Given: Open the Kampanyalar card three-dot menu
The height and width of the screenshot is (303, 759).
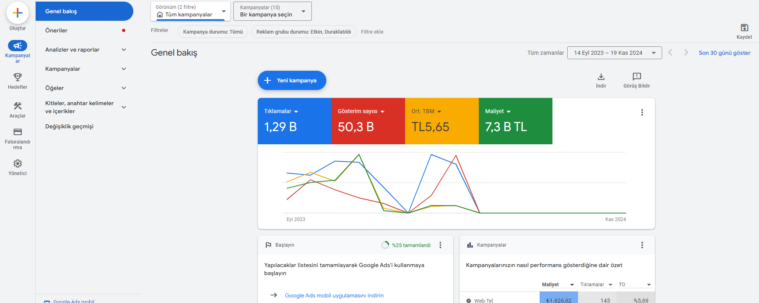Looking at the screenshot, I should tap(642, 245).
